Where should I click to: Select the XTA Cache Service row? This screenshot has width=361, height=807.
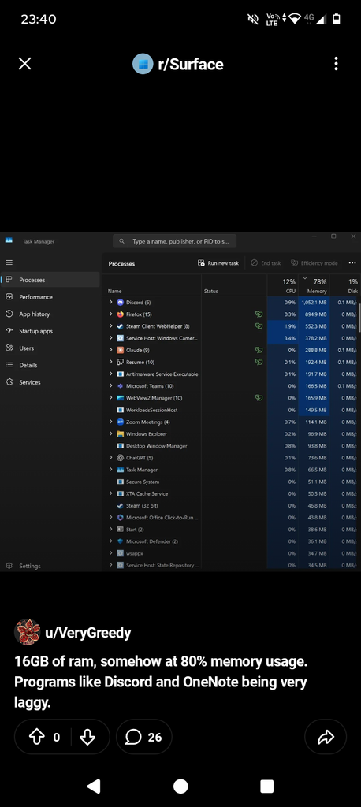coord(231,493)
